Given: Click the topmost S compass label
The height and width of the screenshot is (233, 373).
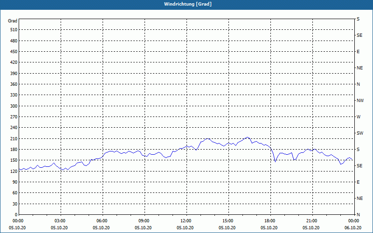Looking at the screenshot, I should [x=358, y=19].
